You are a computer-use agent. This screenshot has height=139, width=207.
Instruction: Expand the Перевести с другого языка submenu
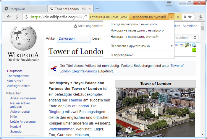139,46
